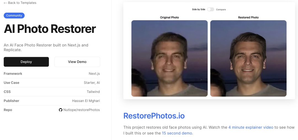Click the Compare label
This screenshot has height=140, width=298.
click(221, 9)
